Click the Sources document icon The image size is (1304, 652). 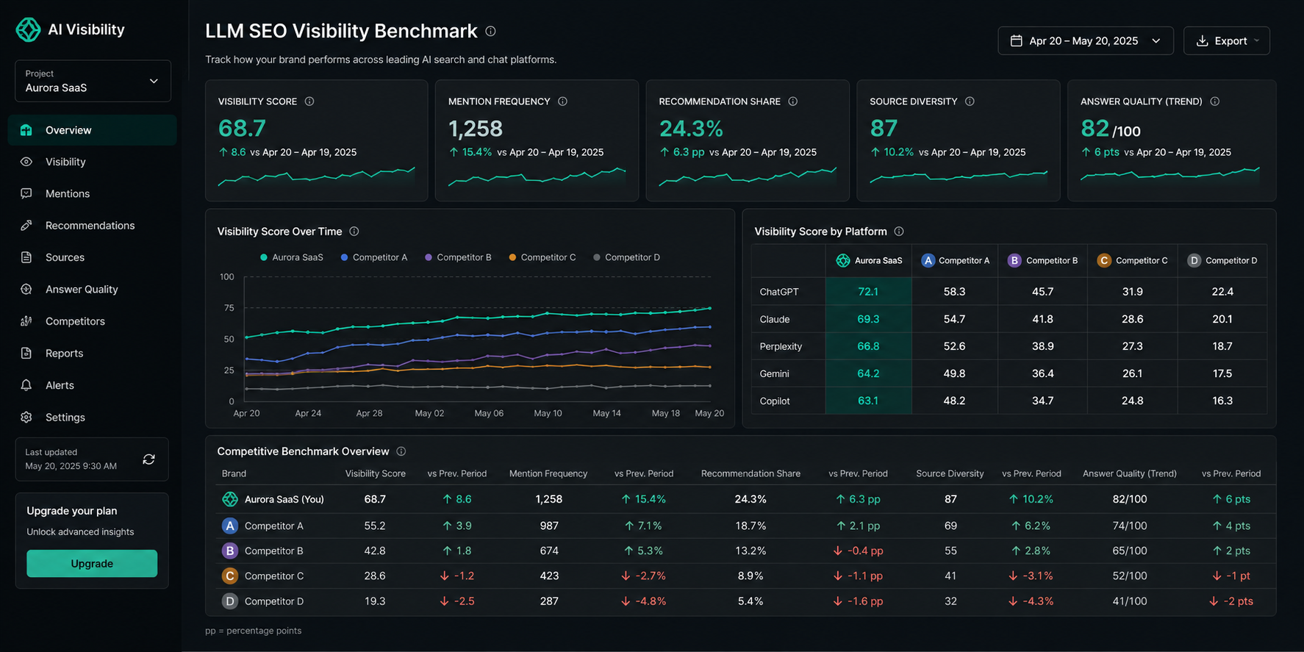coord(26,257)
